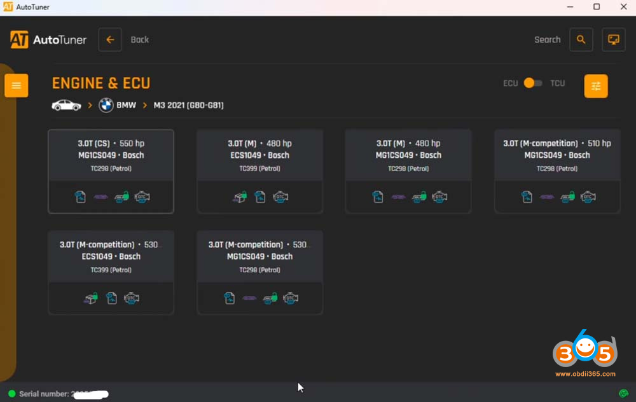Viewport: 636px width, 402px height.
Task: Click the purple OBD port icon on the CS 550 hp card
Action: tap(101, 197)
